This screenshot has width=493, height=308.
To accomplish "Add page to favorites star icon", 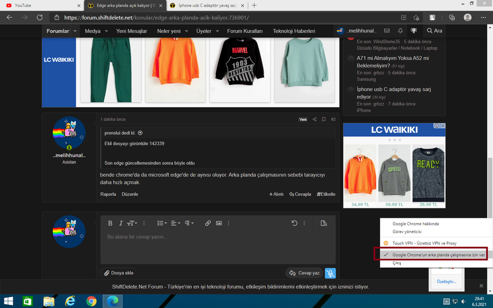I will [x=416, y=18].
